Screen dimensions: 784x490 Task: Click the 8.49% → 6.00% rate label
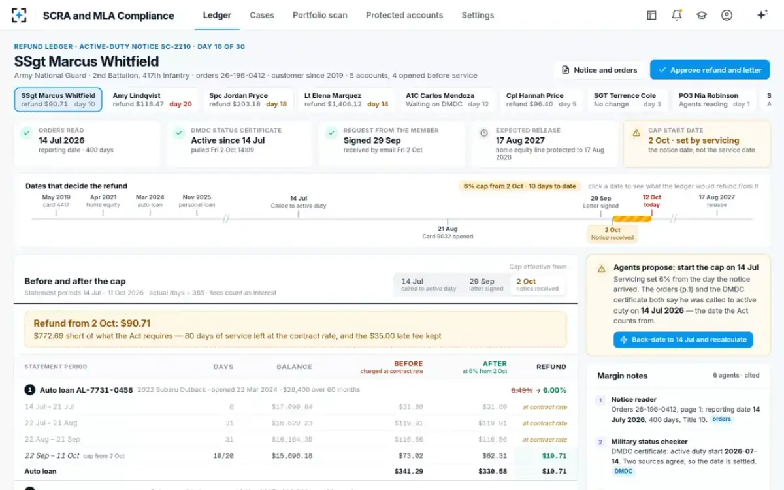(538, 390)
